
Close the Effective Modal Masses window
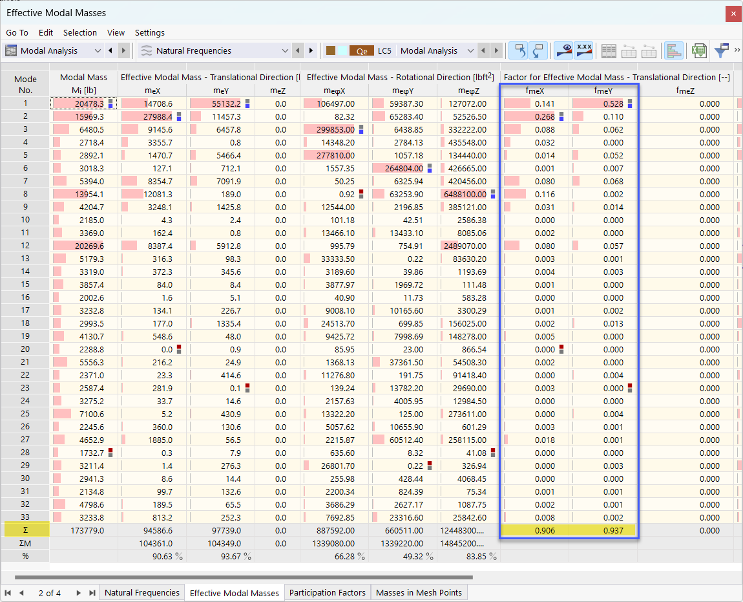point(733,14)
